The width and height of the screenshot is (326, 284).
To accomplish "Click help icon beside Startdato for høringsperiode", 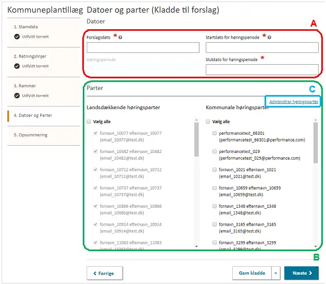I will (269, 38).
